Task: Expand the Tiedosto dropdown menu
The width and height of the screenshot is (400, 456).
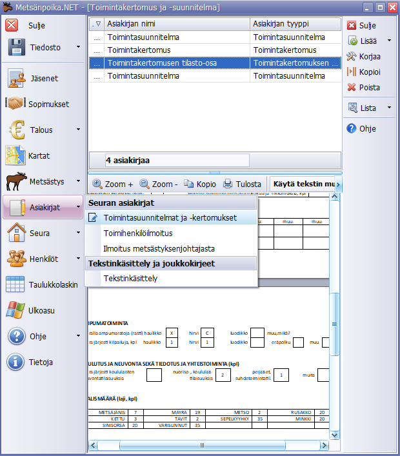Action: [78, 47]
